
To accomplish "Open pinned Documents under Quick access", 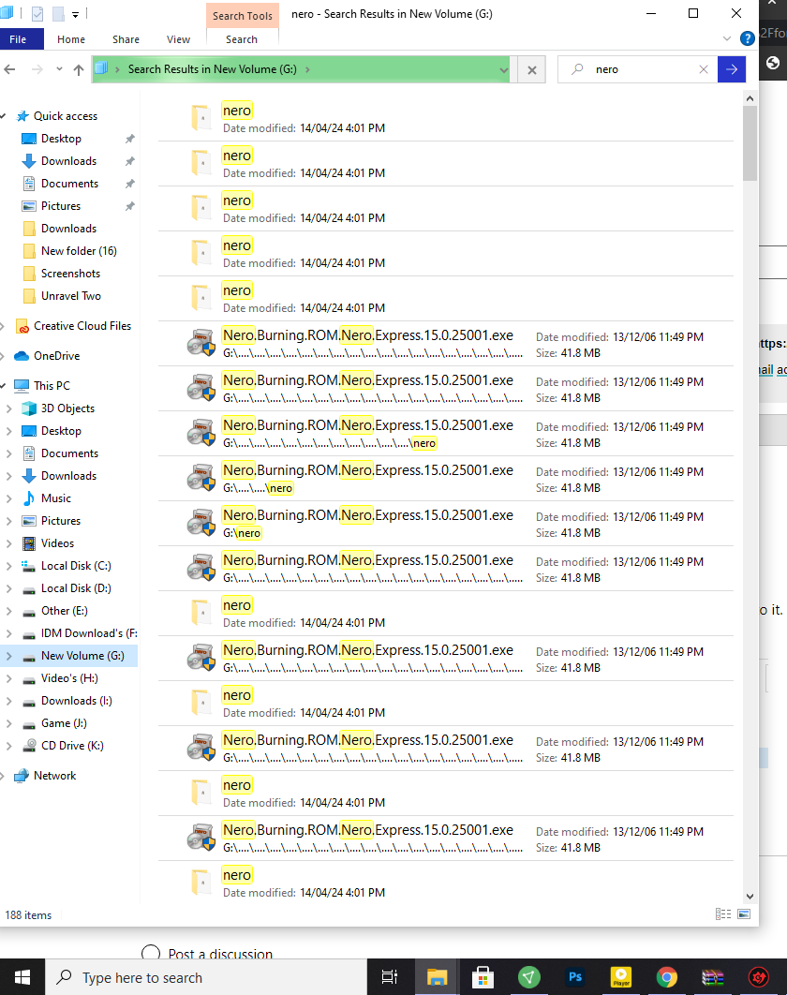I will click(70, 184).
